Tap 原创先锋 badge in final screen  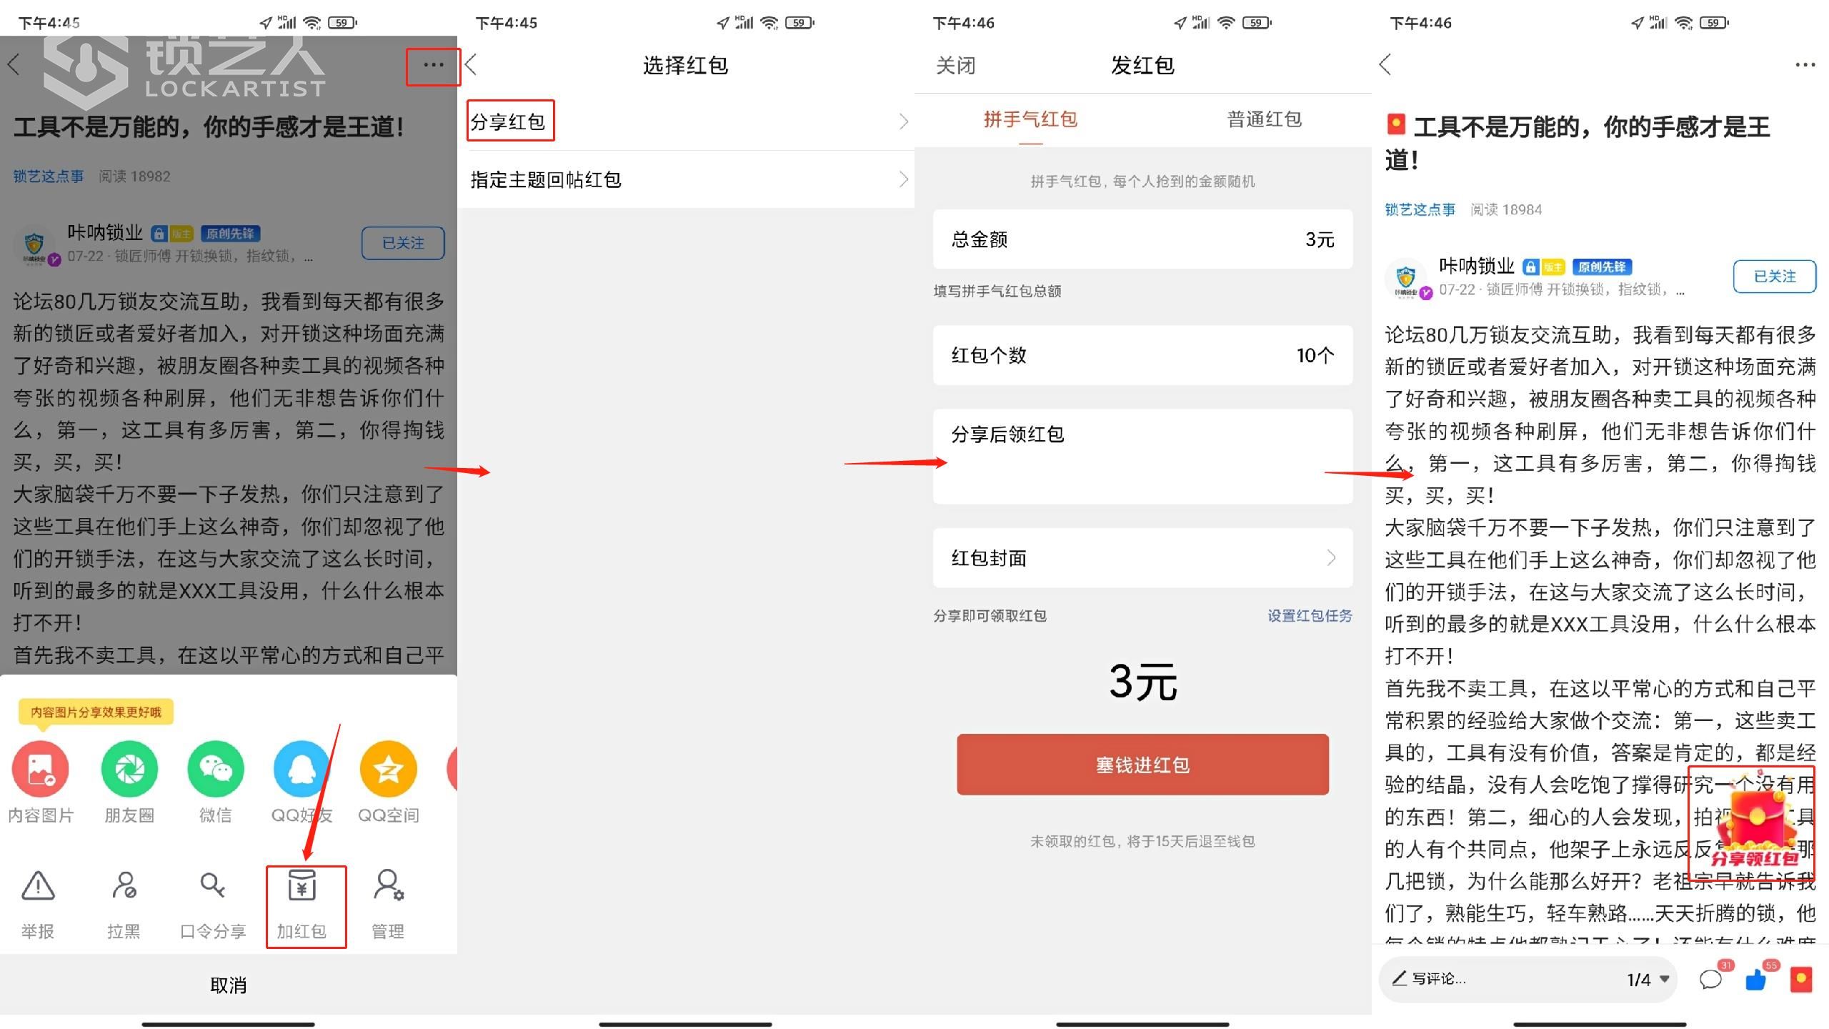click(1602, 267)
